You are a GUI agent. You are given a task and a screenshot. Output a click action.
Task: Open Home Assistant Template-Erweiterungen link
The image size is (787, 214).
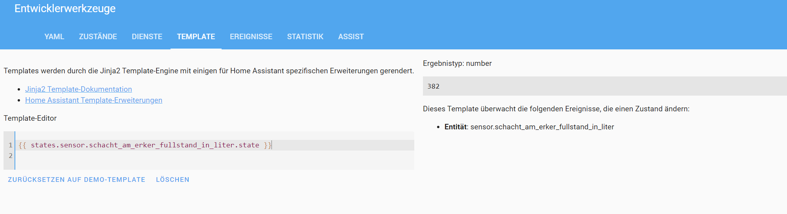coord(94,100)
